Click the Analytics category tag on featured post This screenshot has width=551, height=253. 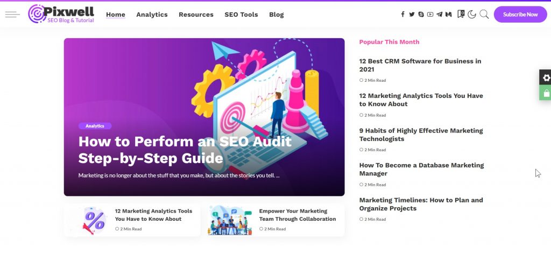click(95, 126)
